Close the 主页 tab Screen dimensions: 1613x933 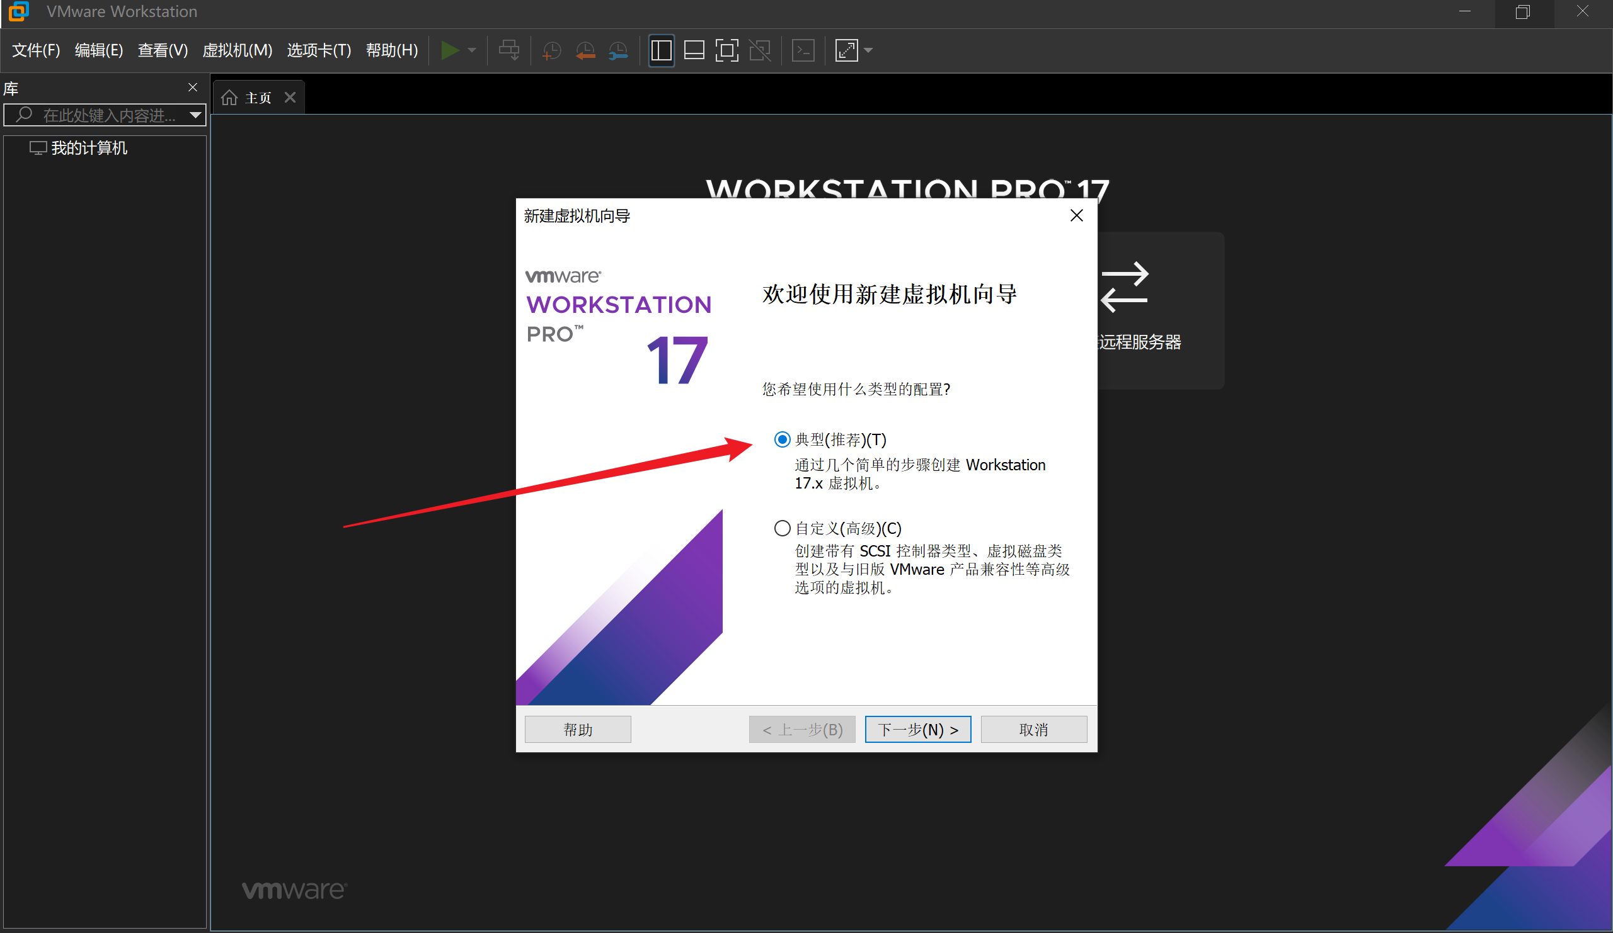[x=290, y=98]
